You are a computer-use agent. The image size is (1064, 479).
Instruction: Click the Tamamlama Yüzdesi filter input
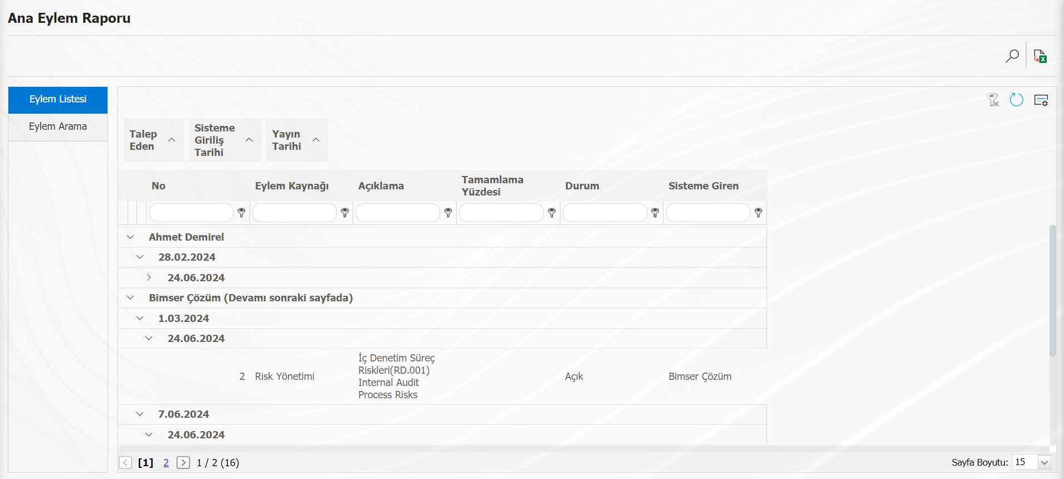[x=501, y=213]
